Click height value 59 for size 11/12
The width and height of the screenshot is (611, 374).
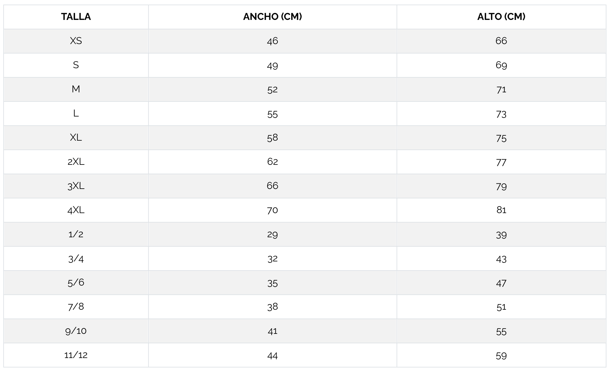pos(501,355)
